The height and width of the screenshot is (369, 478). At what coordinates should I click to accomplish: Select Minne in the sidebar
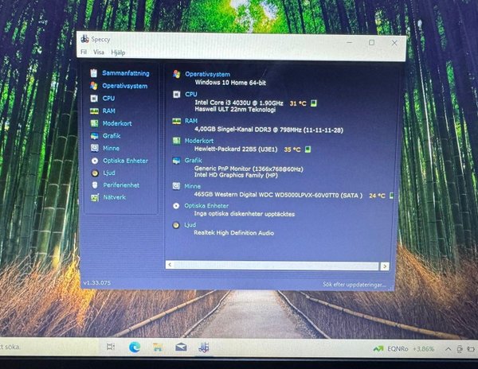point(111,148)
